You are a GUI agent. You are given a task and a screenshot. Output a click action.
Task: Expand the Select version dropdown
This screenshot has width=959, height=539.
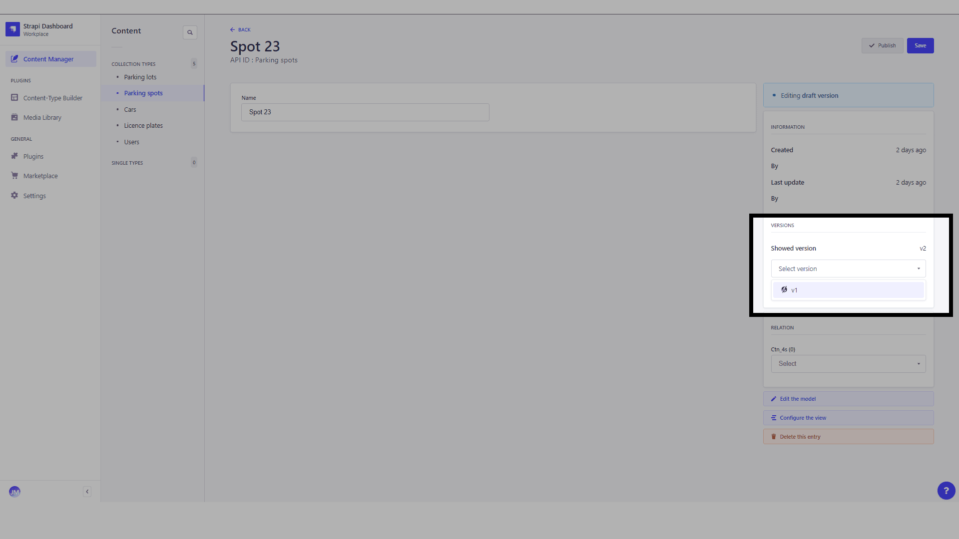click(849, 269)
